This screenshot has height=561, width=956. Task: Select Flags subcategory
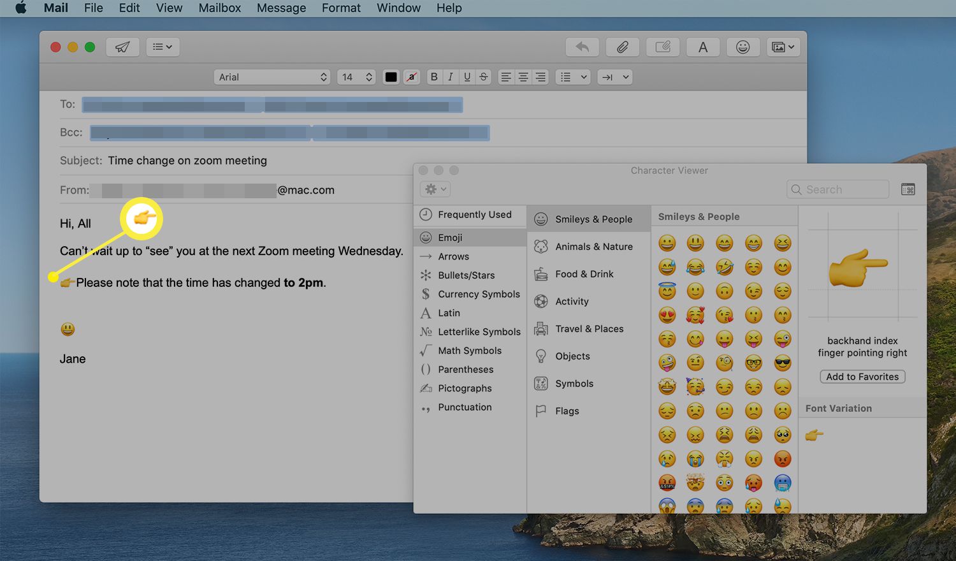coord(589,411)
